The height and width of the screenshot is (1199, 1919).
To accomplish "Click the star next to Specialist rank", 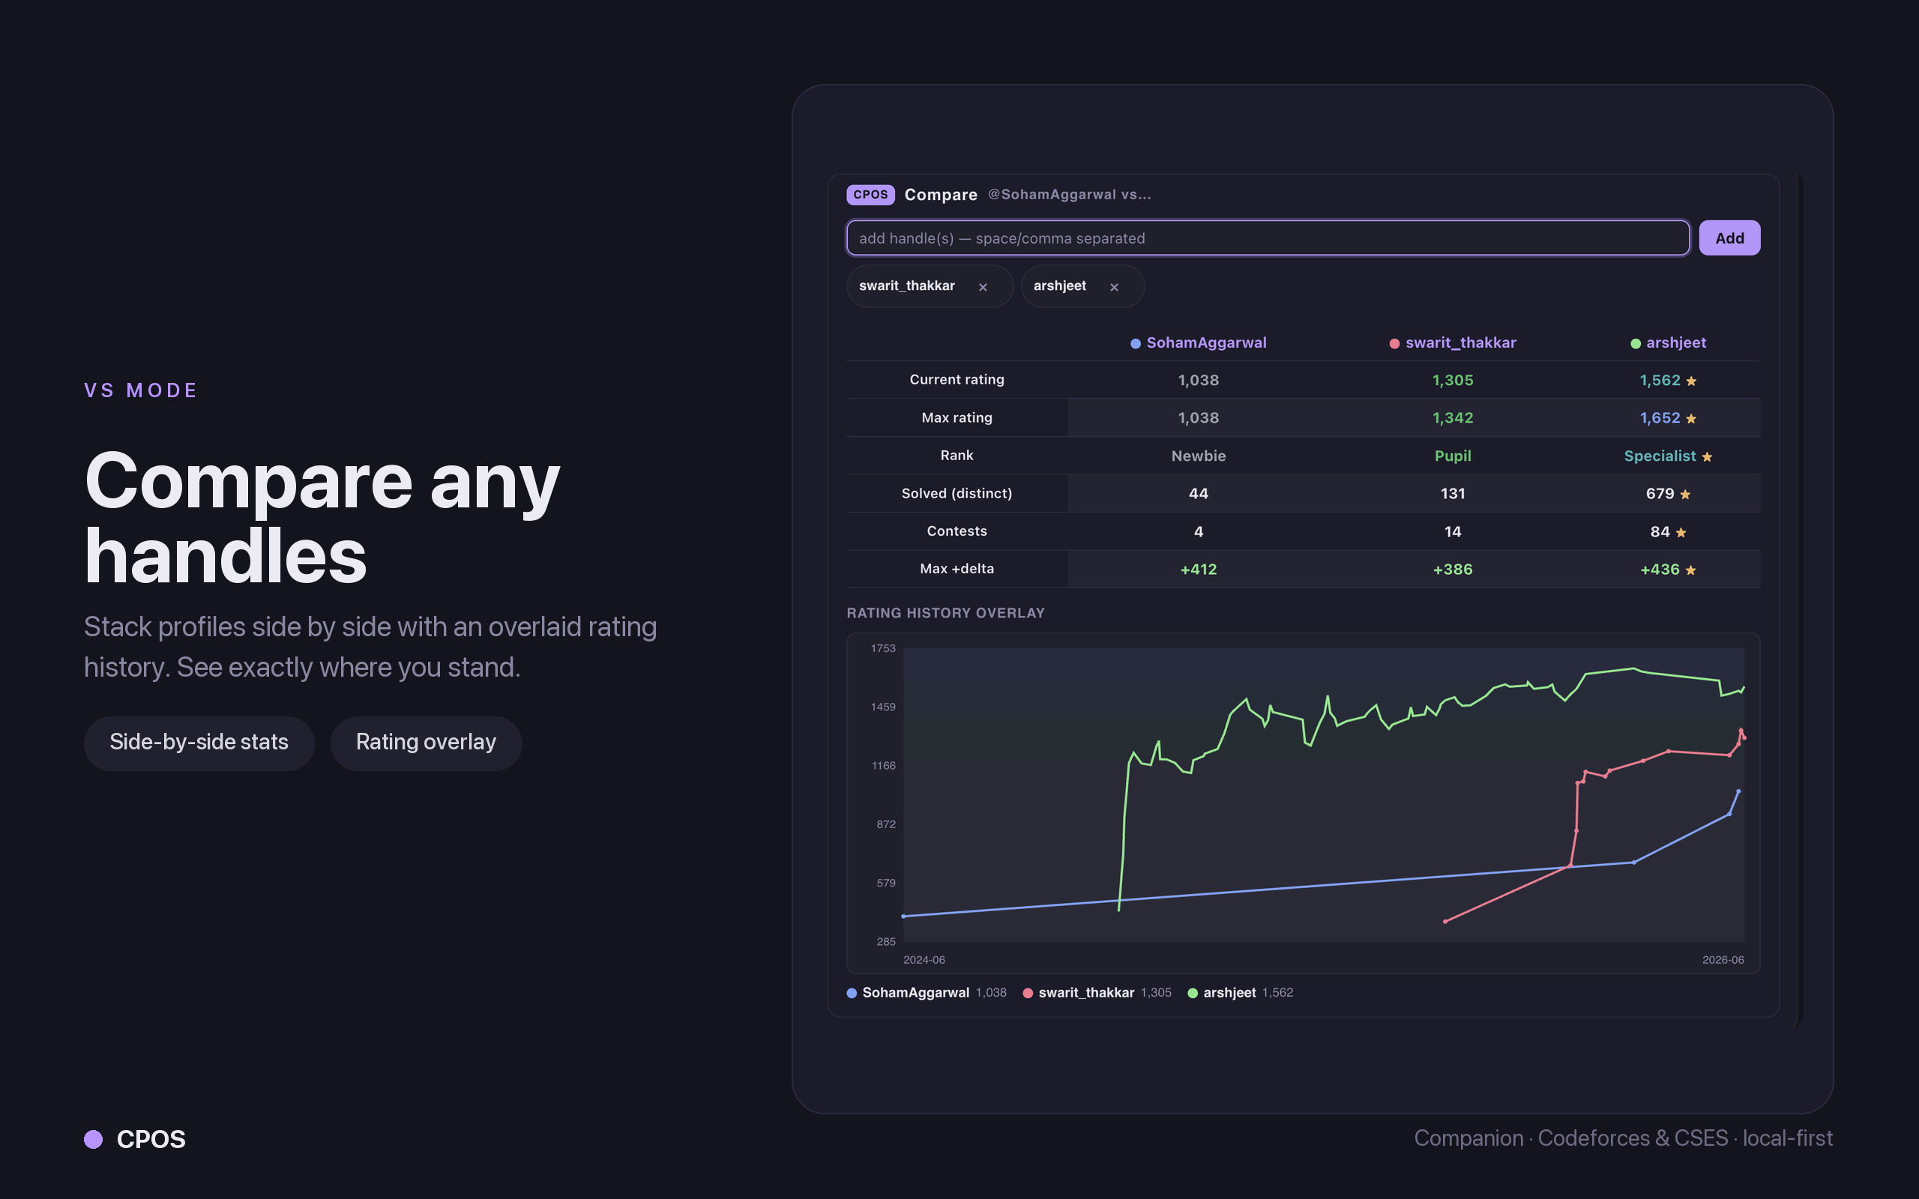I will tap(1708, 456).
